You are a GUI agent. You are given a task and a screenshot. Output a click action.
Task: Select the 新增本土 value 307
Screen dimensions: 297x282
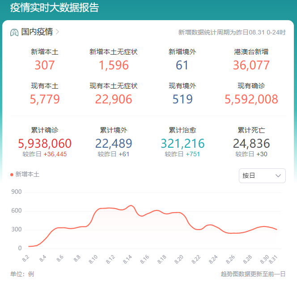[45, 65]
